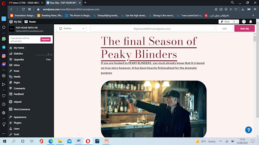Show more bookmarks chevron
Image resolution: width=259 pixels, height=145 pixels.
253,16
